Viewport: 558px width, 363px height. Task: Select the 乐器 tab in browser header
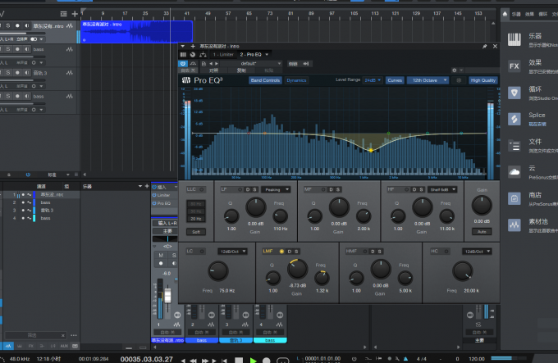pyautogui.click(x=516, y=14)
